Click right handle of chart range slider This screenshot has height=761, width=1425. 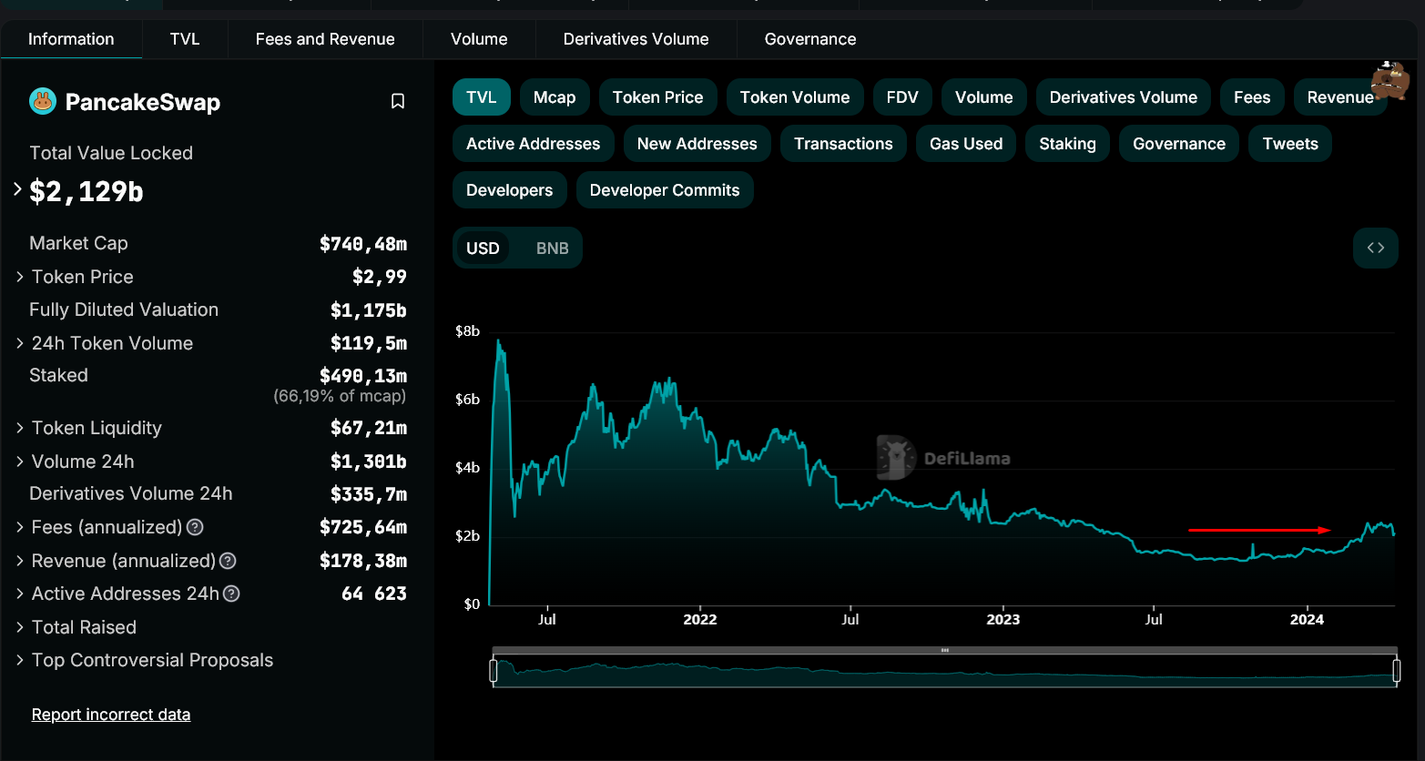coord(1396,671)
